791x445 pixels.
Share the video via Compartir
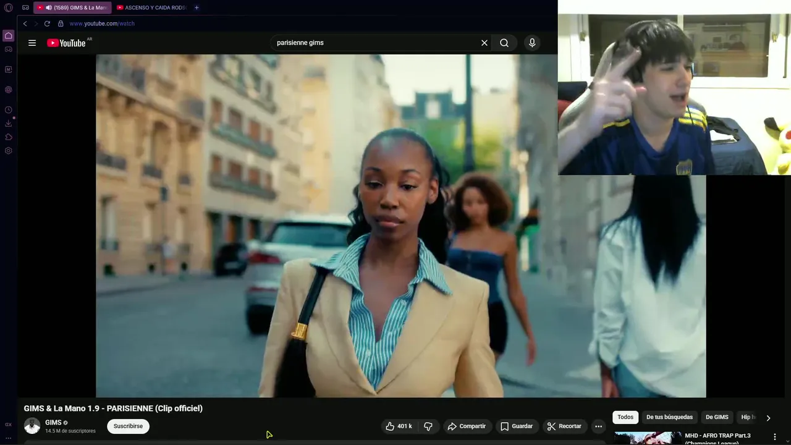pos(467,426)
